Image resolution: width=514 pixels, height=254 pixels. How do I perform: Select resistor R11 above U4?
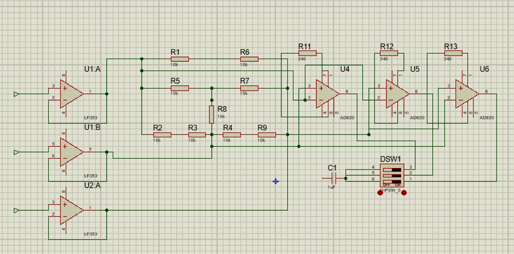(308, 53)
